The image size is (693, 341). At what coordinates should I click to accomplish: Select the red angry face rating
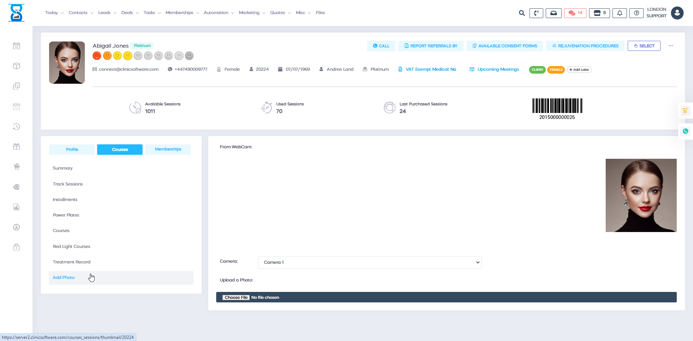tap(97, 56)
